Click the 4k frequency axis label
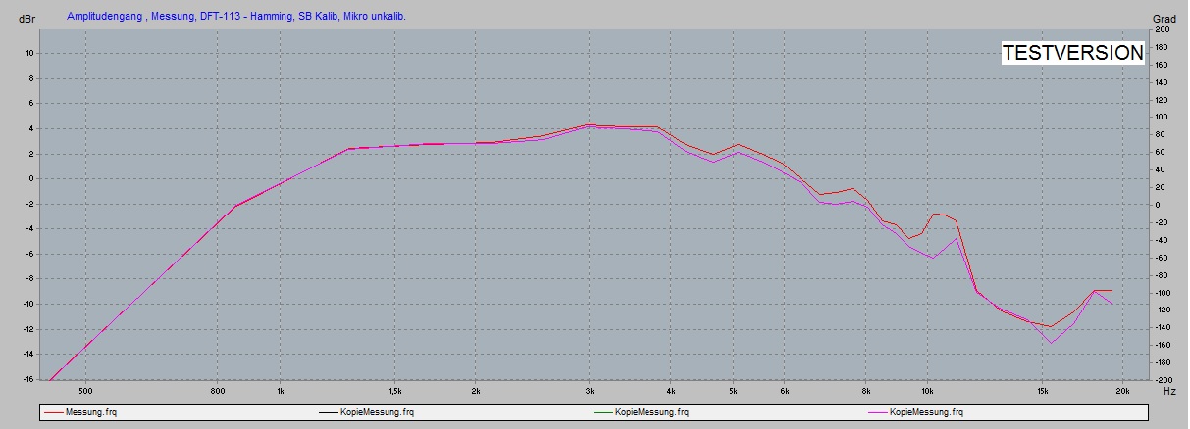This screenshot has width=1190, height=429. pos(670,390)
